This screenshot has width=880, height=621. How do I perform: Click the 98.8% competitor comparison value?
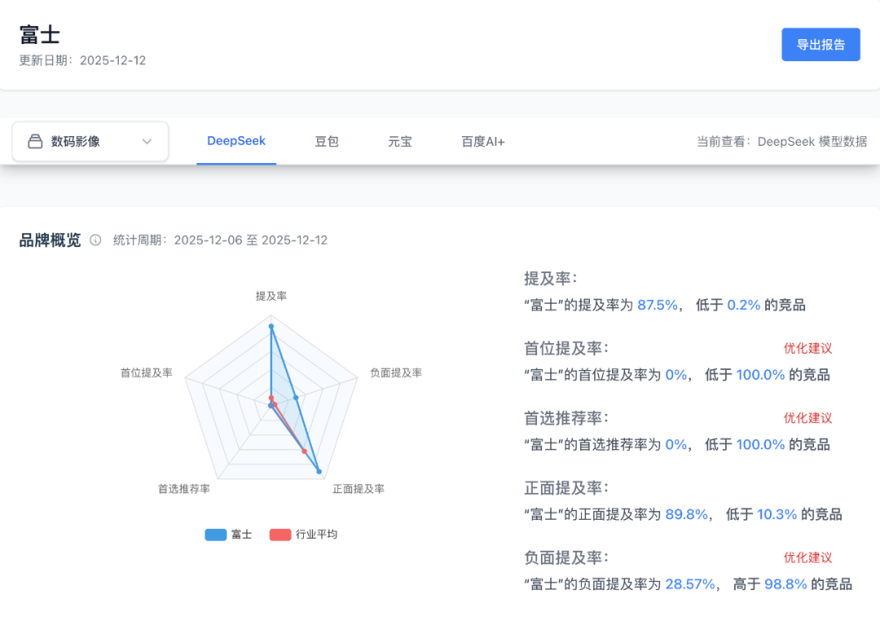click(785, 584)
